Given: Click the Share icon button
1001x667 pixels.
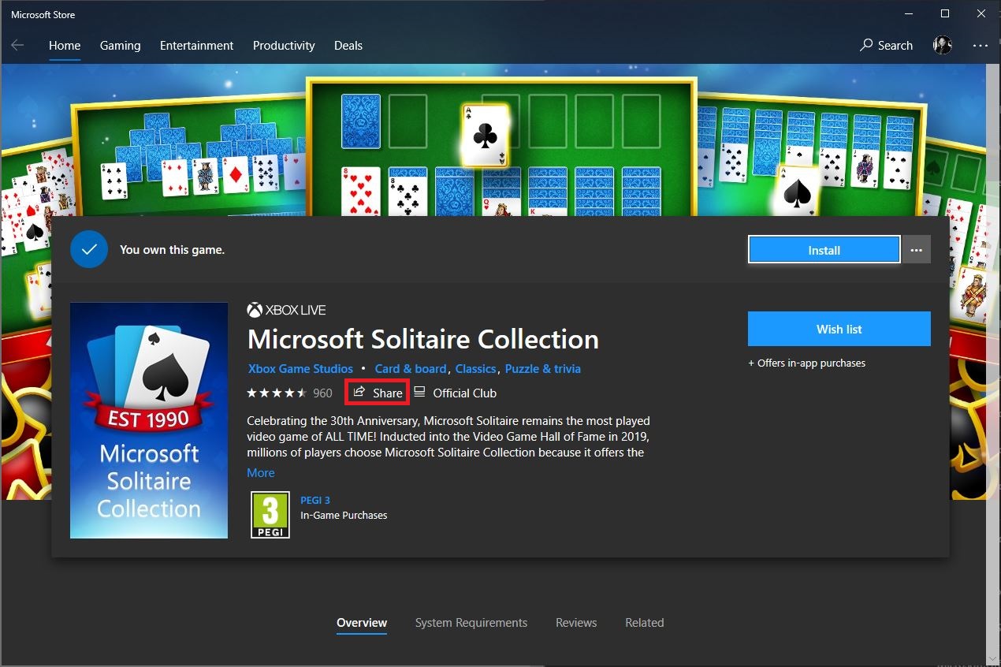Looking at the screenshot, I should point(360,393).
